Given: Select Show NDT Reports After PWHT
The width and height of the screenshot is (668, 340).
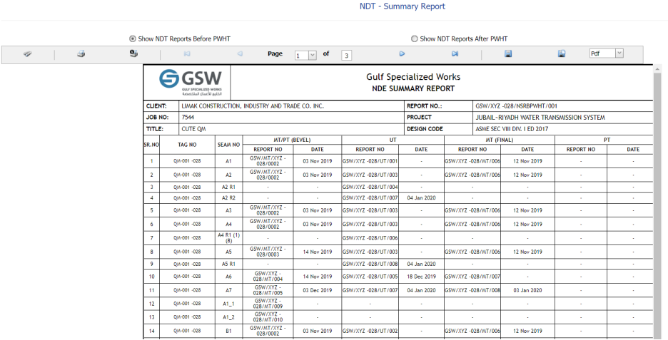Looking at the screenshot, I should click(415, 38).
